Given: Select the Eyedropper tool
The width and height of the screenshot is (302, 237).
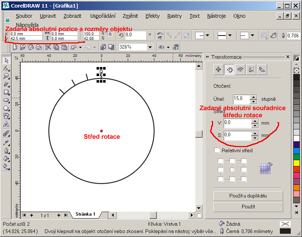Looking at the screenshot, I should pyautogui.click(x=7, y=143).
